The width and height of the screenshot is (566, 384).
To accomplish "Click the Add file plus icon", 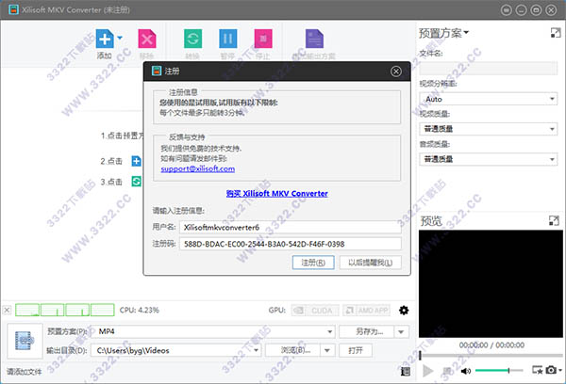I will click(x=105, y=39).
